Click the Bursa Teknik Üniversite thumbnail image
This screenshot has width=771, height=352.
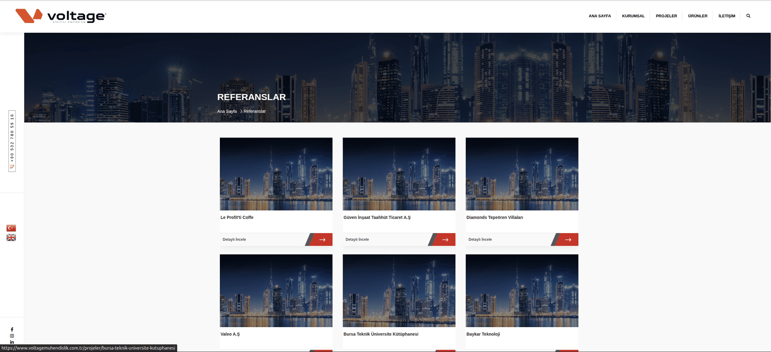point(399,291)
